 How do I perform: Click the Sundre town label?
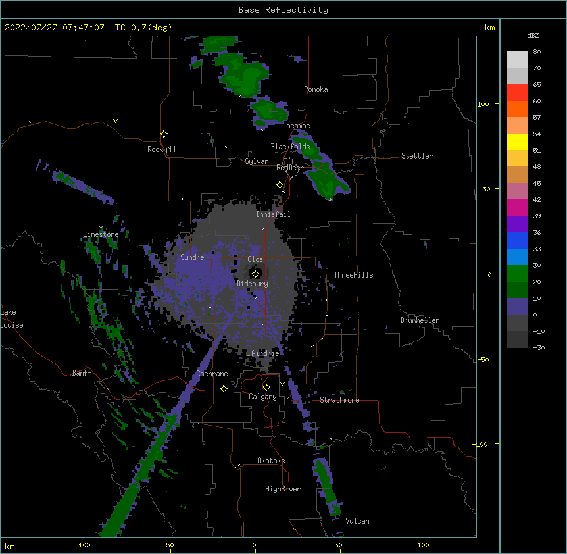pos(192,257)
